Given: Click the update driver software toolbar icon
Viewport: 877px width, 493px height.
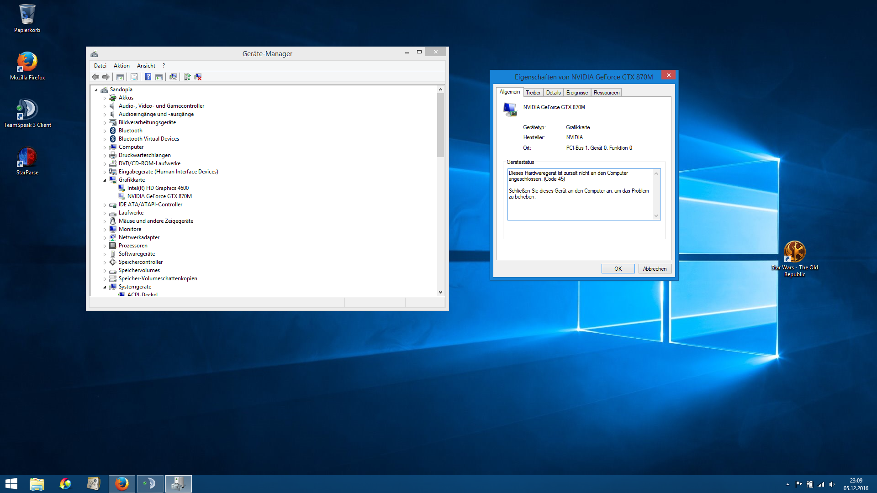Looking at the screenshot, I should pos(187,77).
